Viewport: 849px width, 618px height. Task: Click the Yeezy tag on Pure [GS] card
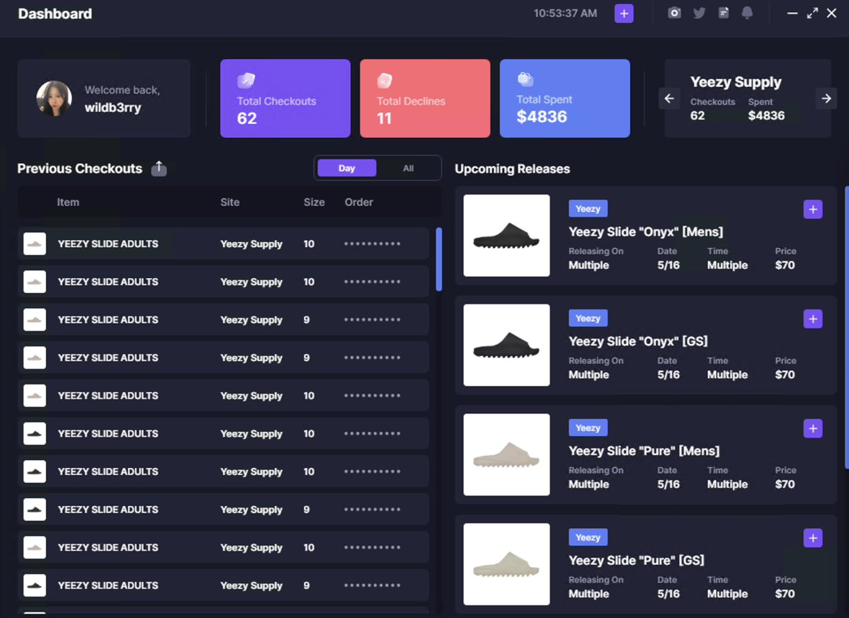(x=588, y=537)
